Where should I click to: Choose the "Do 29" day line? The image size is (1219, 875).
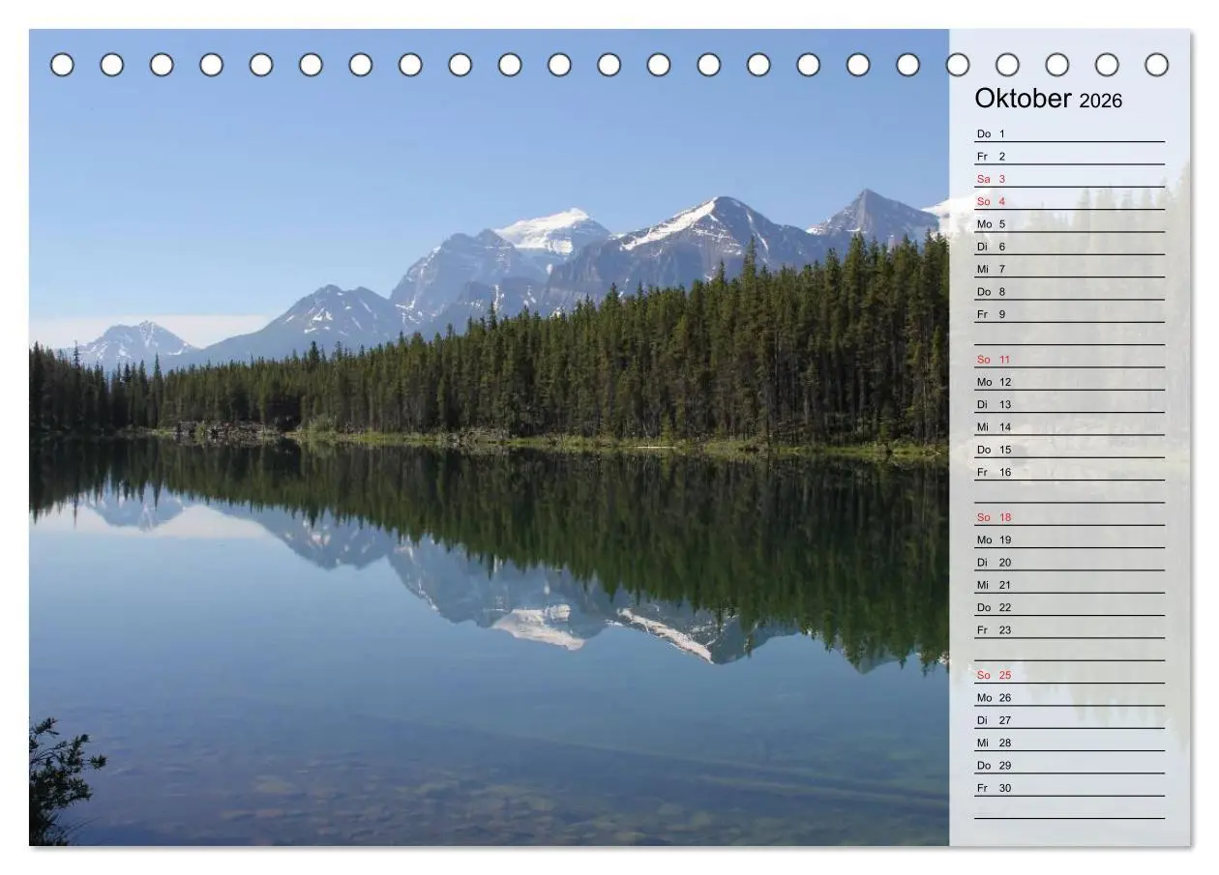click(x=1069, y=765)
